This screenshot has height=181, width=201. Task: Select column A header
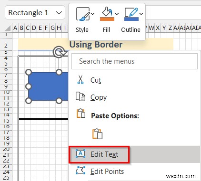point(15,28)
